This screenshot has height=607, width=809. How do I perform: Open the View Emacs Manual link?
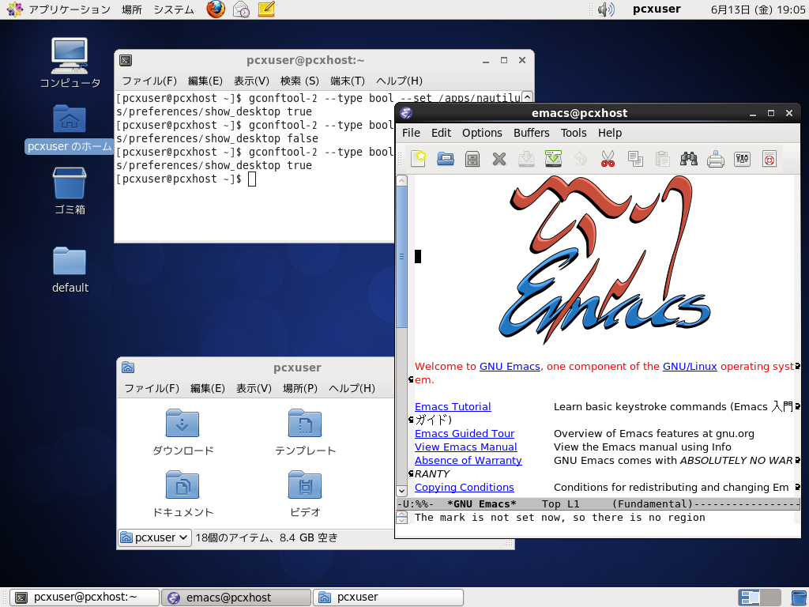click(x=465, y=447)
